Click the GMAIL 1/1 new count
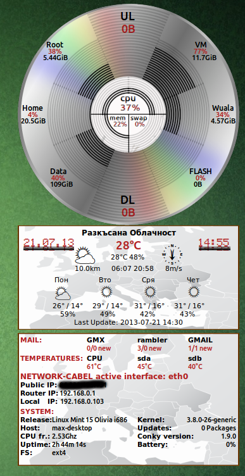This screenshot has height=476, width=245. pyautogui.click(x=200, y=348)
